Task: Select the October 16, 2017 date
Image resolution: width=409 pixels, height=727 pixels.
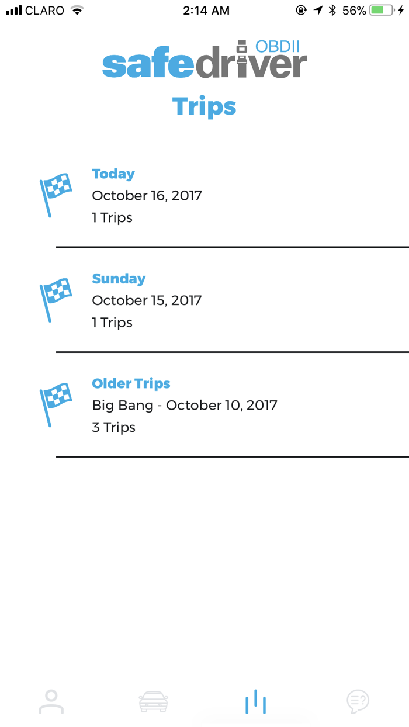Action: [x=147, y=196]
